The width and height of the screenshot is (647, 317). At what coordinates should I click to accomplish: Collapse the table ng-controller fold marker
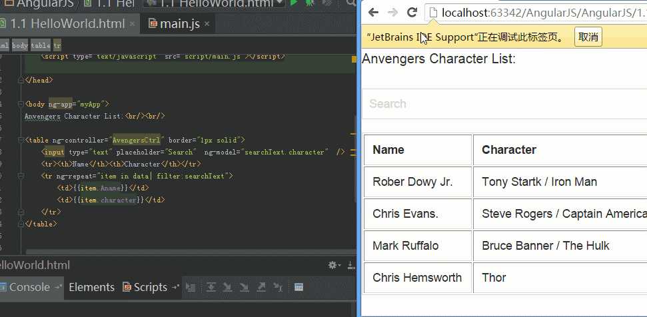tap(21, 140)
